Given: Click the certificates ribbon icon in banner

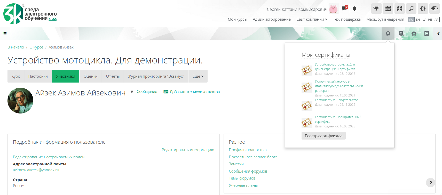Looking at the screenshot, I should [x=388, y=34].
